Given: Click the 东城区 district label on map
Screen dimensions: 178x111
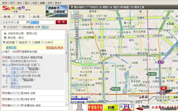Looking at the screenshot, I should 152,74.
